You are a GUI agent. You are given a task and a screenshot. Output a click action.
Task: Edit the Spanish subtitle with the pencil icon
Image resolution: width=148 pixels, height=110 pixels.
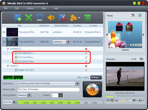tap(86, 62)
